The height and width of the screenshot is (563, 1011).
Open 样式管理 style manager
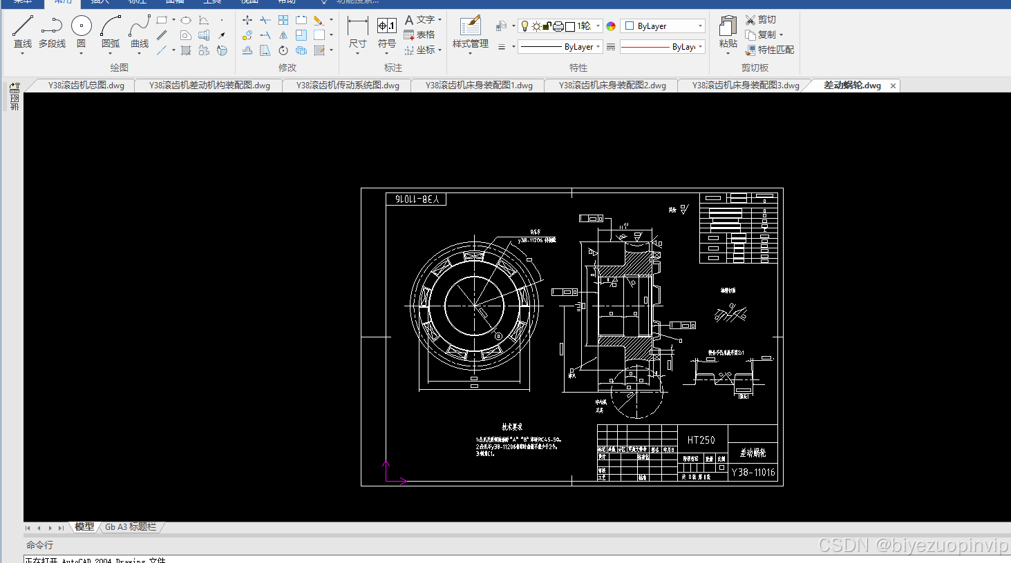pos(471,32)
